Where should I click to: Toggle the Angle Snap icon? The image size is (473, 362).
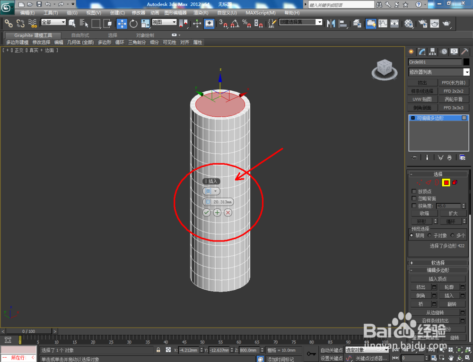pos(235,23)
